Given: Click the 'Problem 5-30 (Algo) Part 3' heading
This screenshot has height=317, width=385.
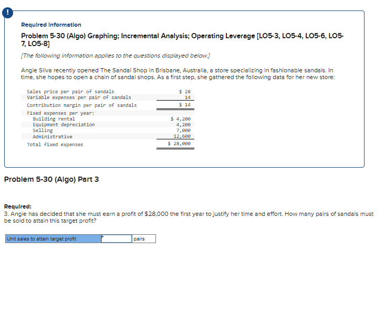Looking at the screenshot, I should click(x=51, y=179).
